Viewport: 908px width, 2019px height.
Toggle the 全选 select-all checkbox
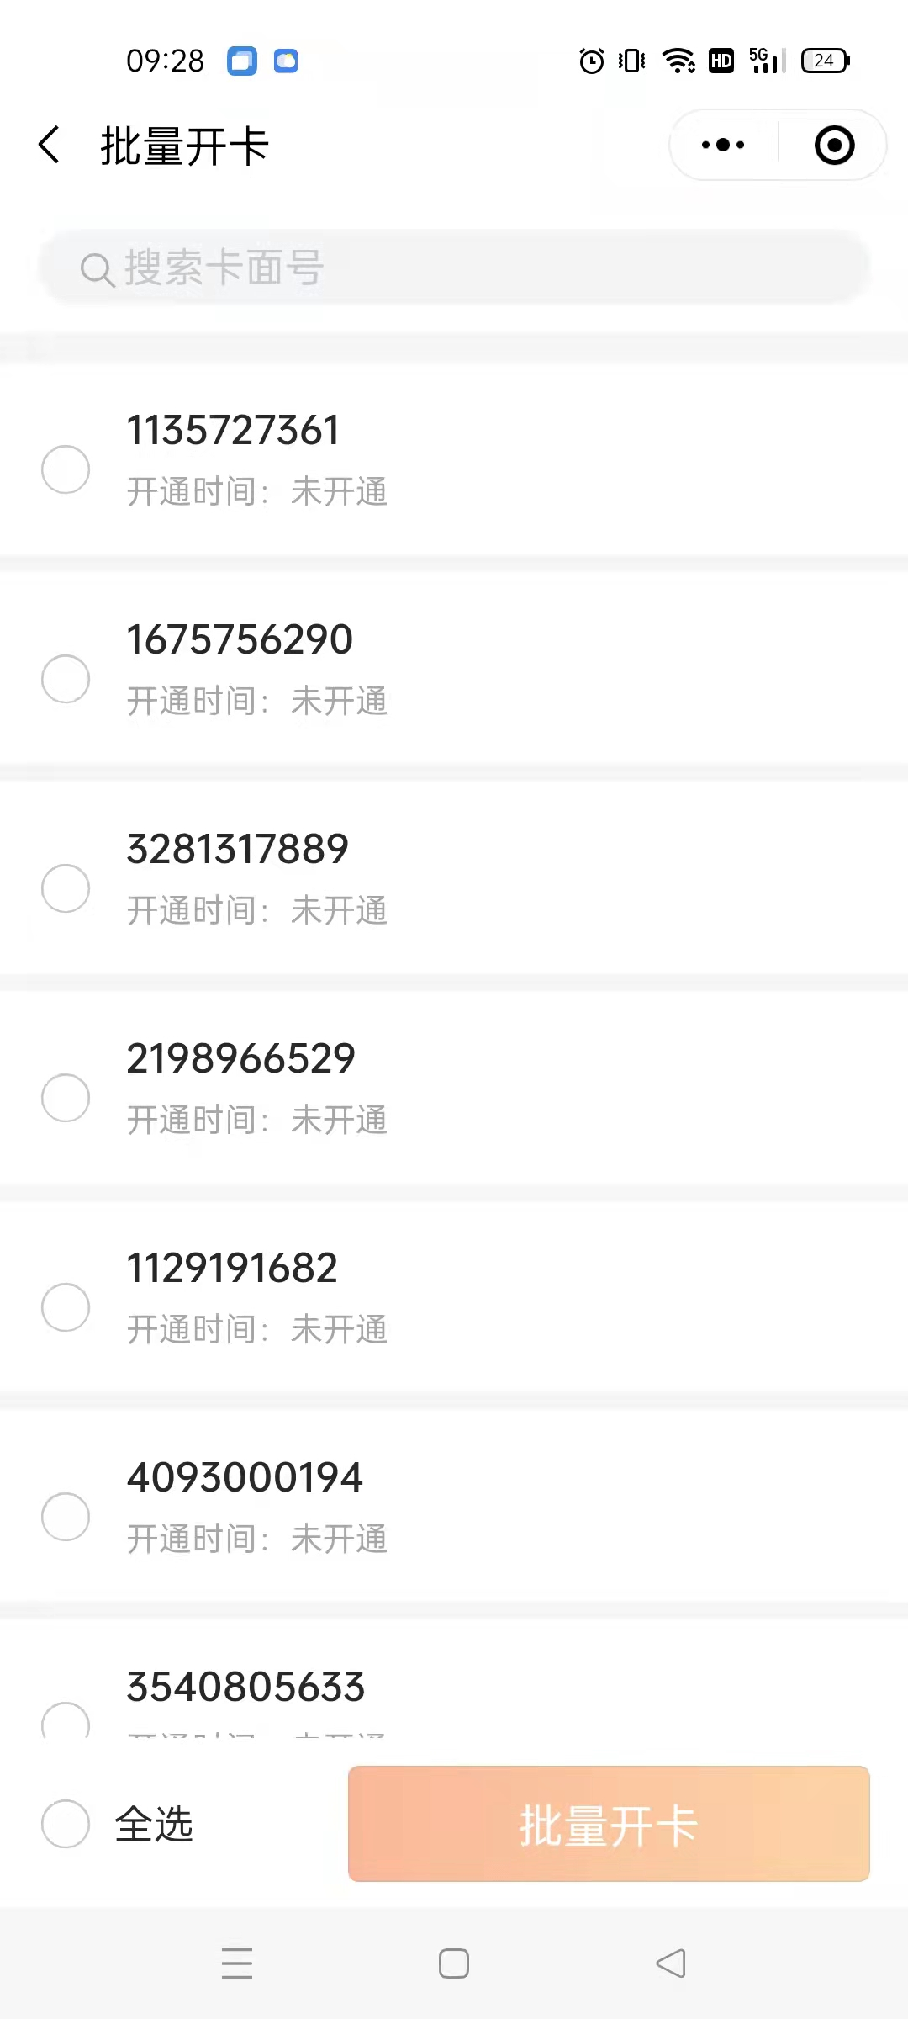[x=66, y=1823]
